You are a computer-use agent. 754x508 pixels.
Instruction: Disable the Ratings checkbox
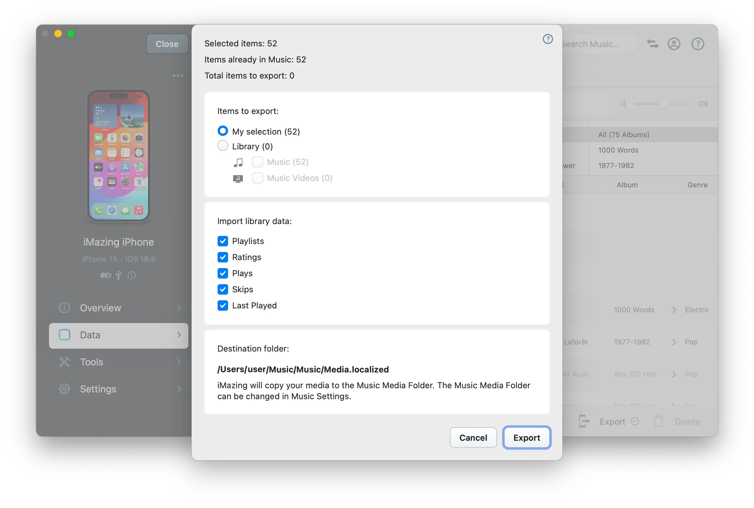click(x=223, y=257)
